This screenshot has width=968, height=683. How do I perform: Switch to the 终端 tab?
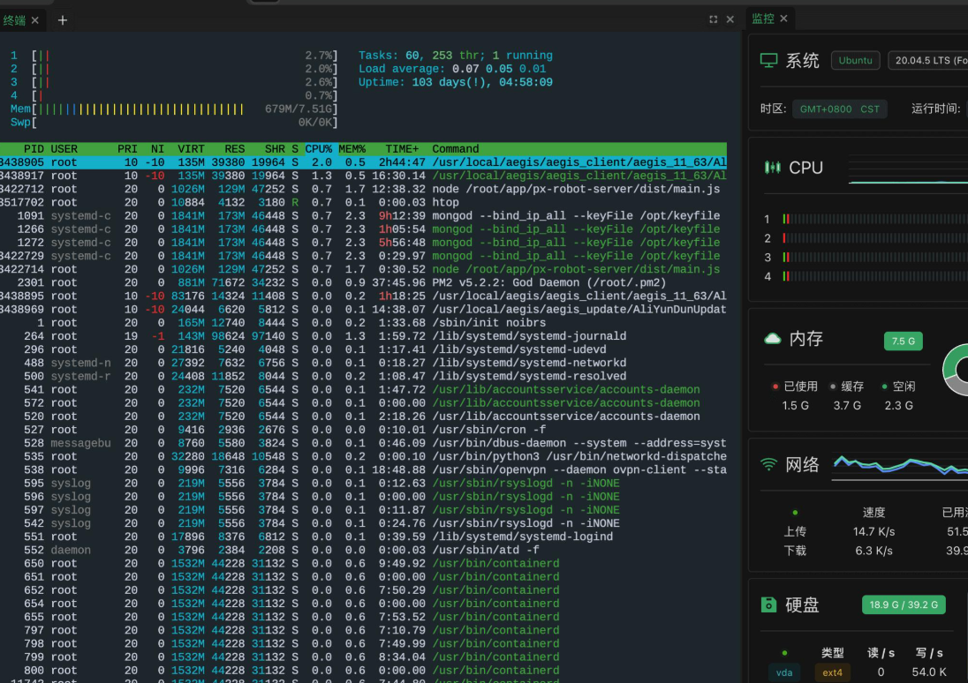[x=13, y=20]
